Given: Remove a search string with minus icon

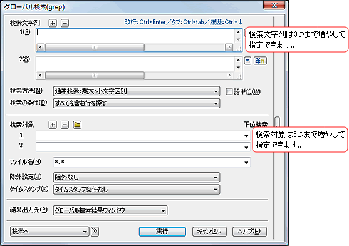Looking at the screenshot, I should tap(65, 23).
